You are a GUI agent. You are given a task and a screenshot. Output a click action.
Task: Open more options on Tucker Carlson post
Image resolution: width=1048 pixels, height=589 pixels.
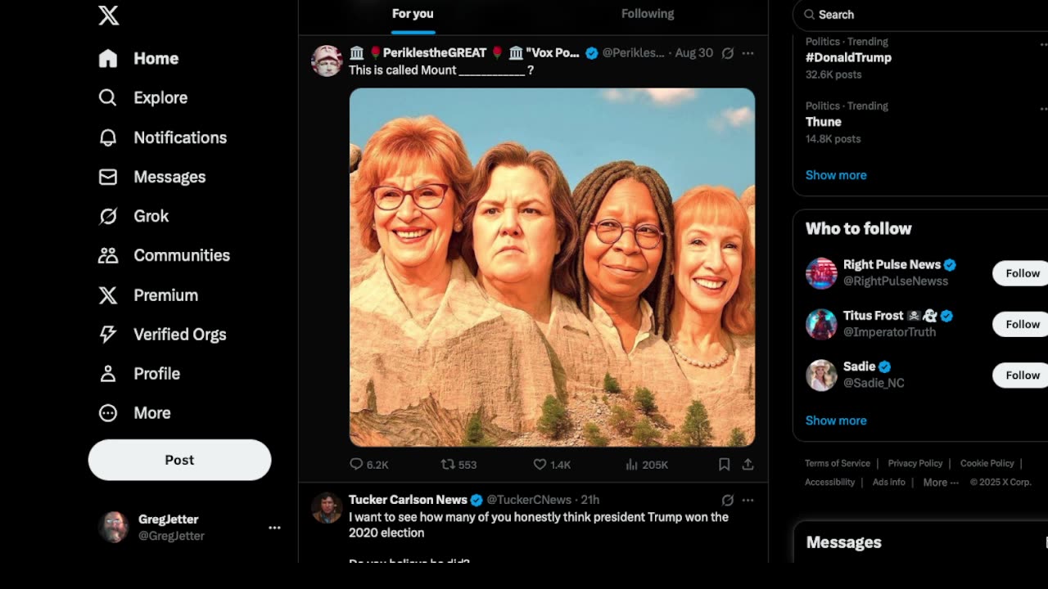[748, 500]
